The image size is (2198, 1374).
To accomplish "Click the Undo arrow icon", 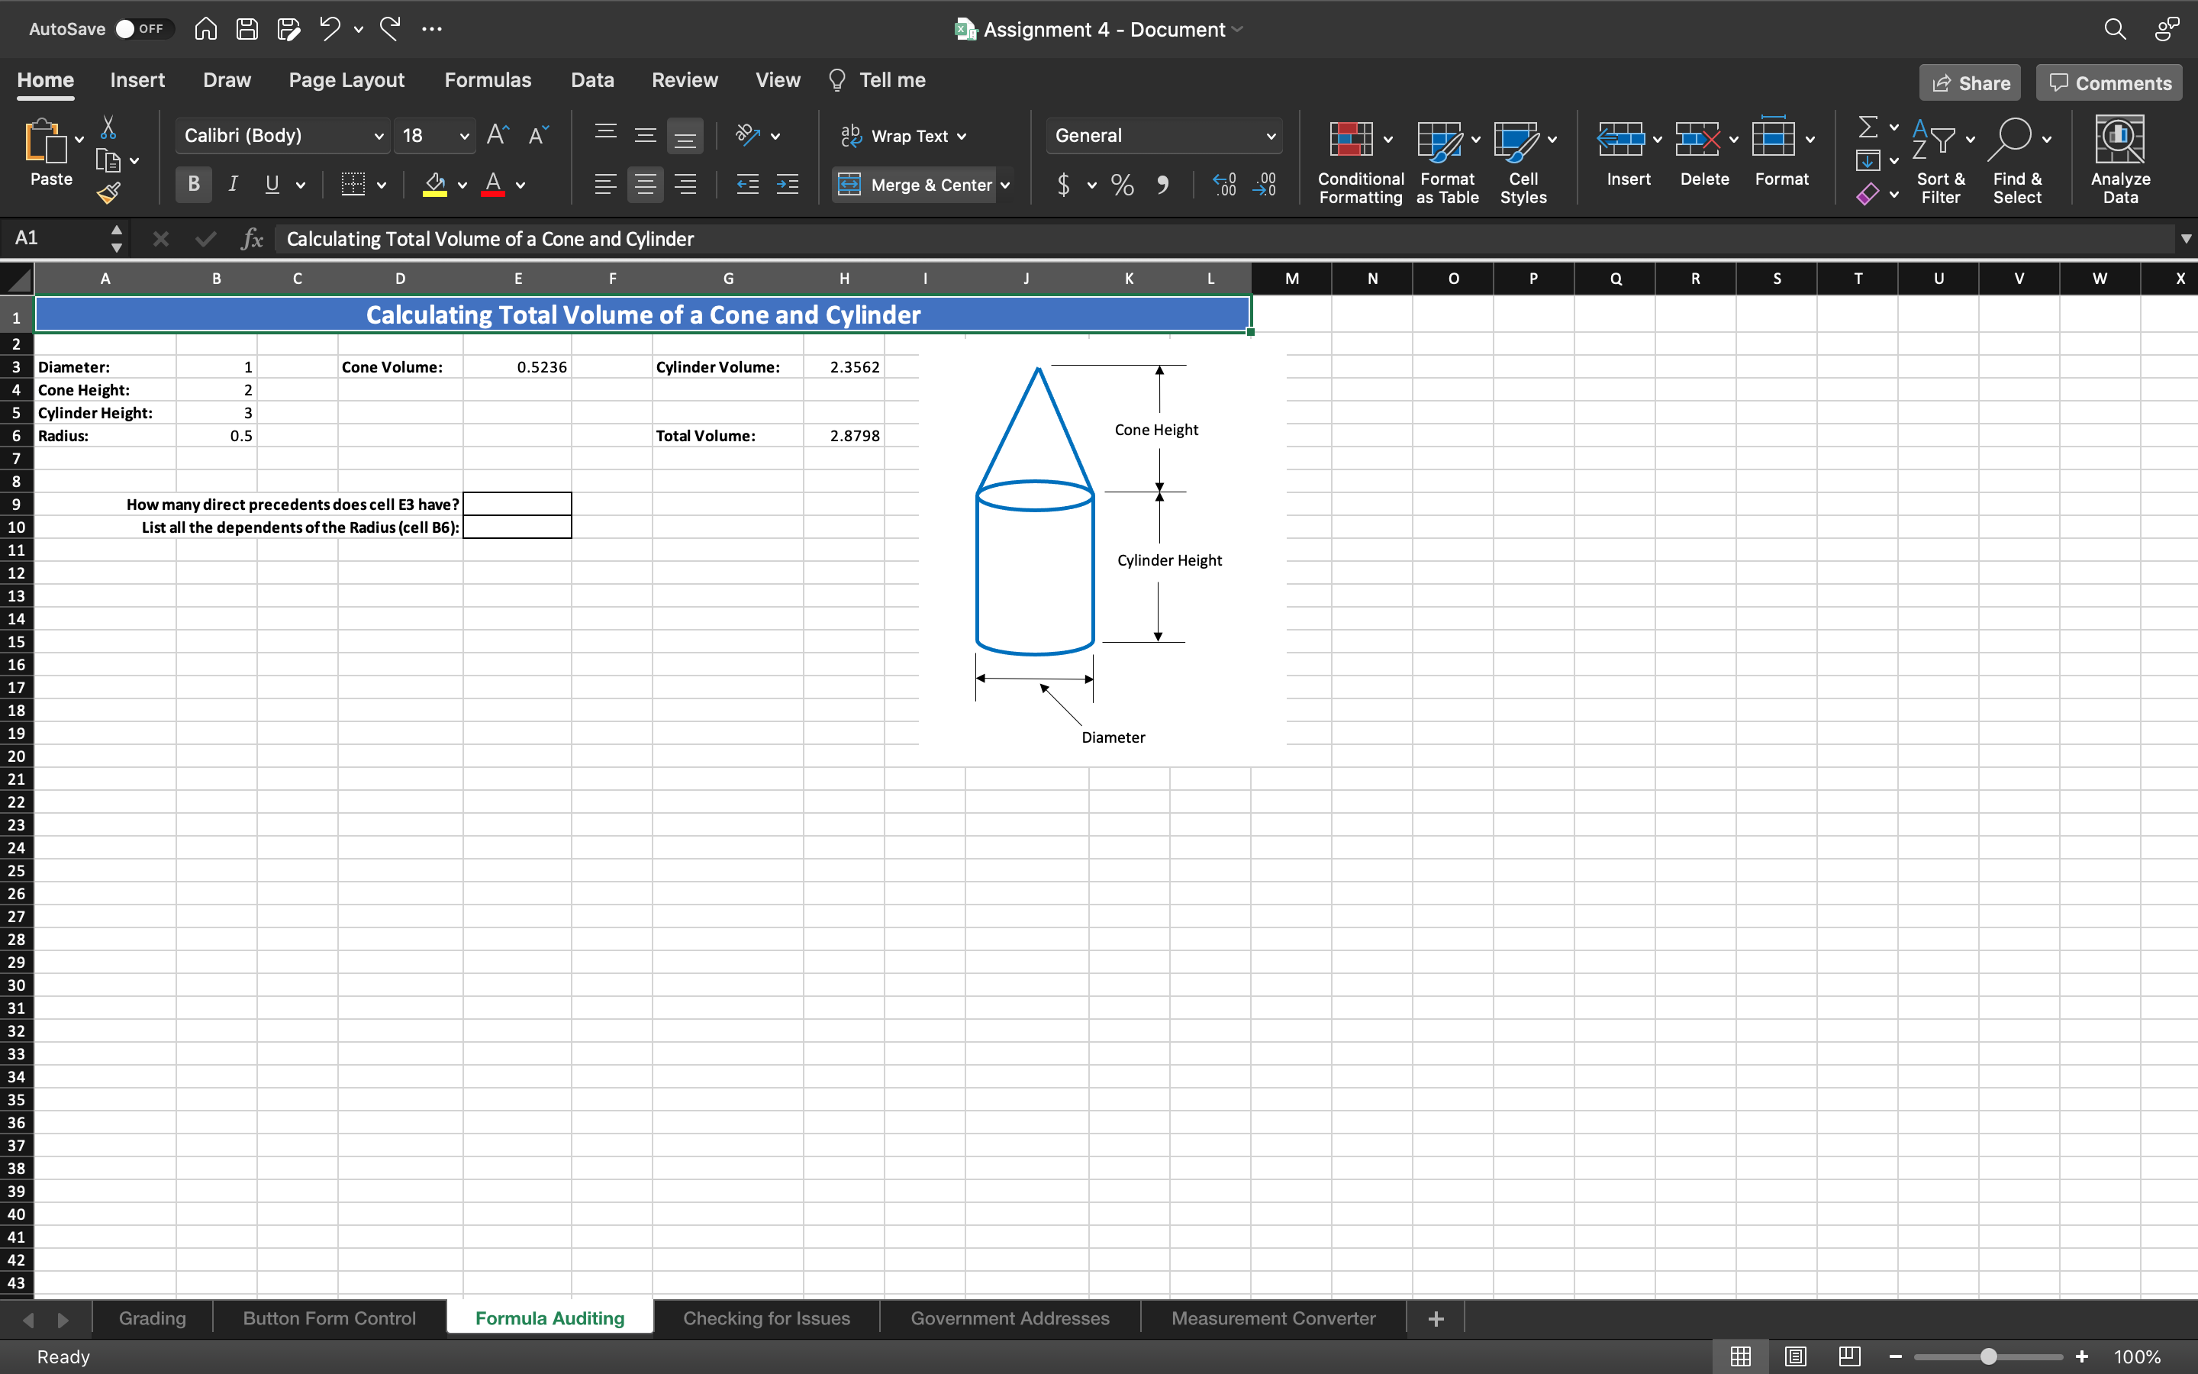I will pos(329,29).
